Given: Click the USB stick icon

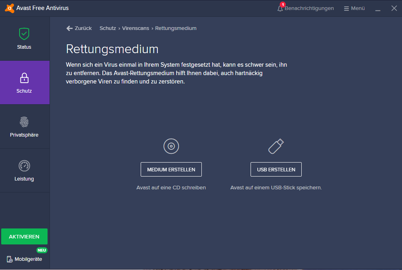Looking at the screenshot, I should 276,146.
